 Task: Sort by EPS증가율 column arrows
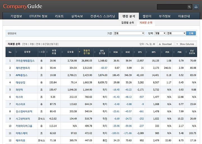point(95,52)
